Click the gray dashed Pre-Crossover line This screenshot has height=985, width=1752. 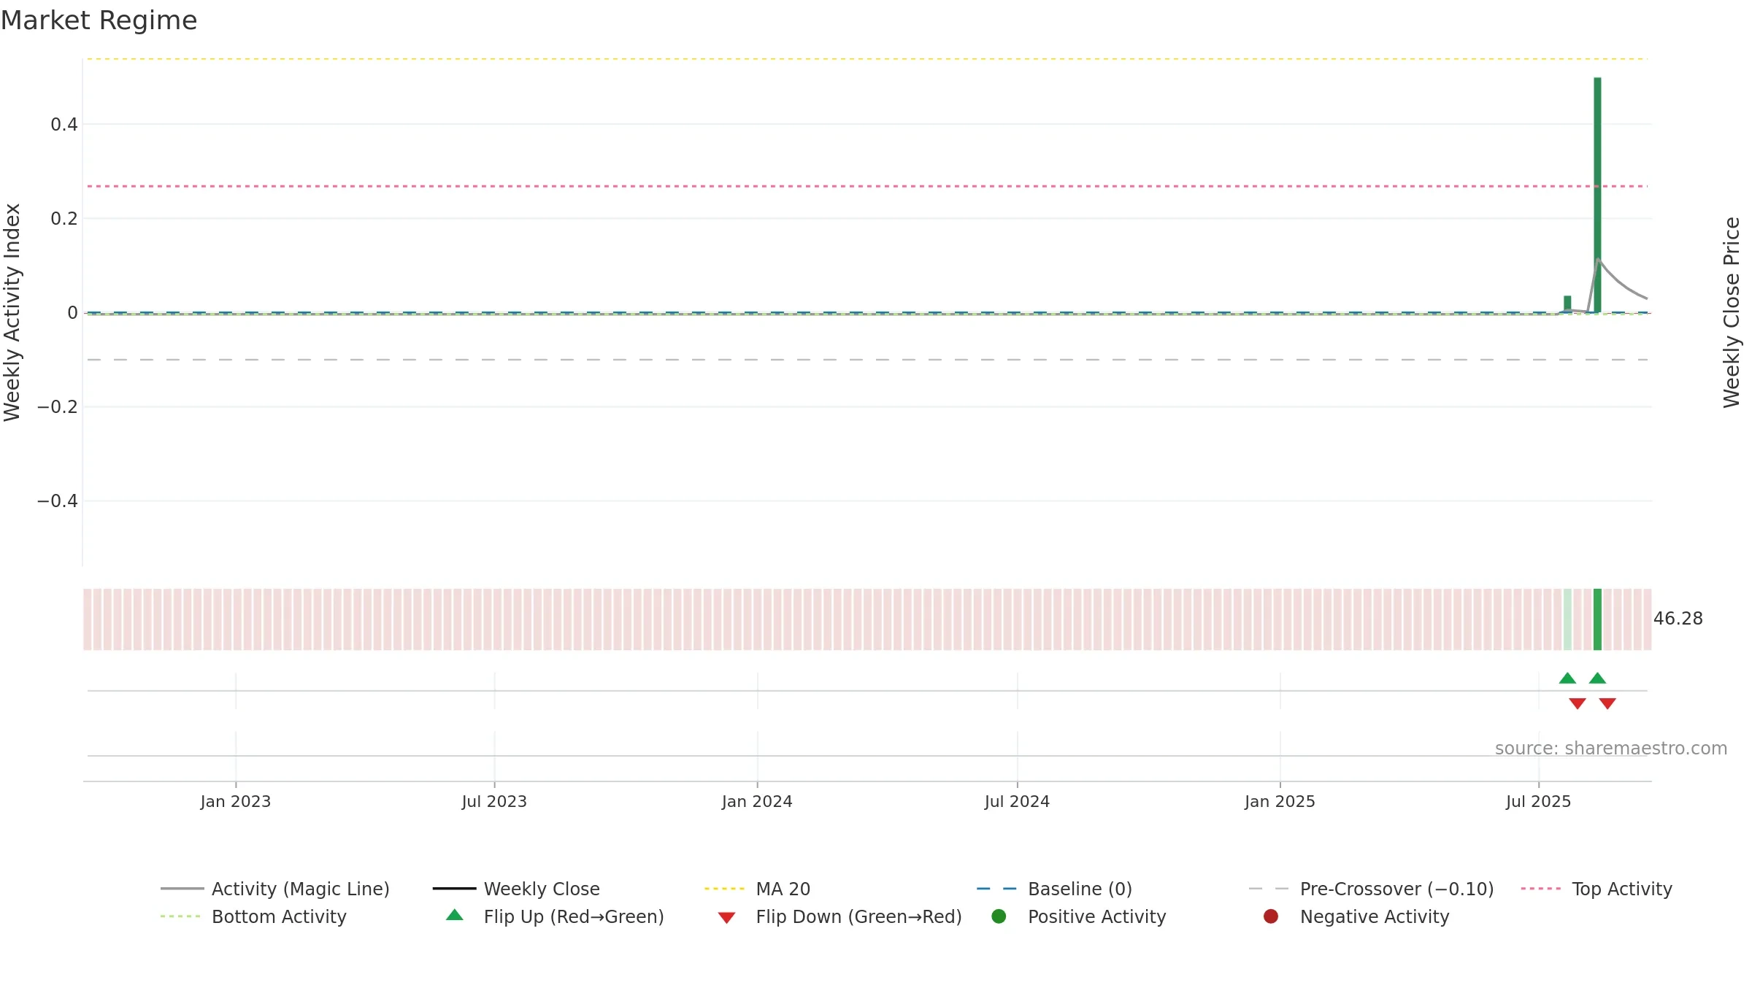click(867, 360)
